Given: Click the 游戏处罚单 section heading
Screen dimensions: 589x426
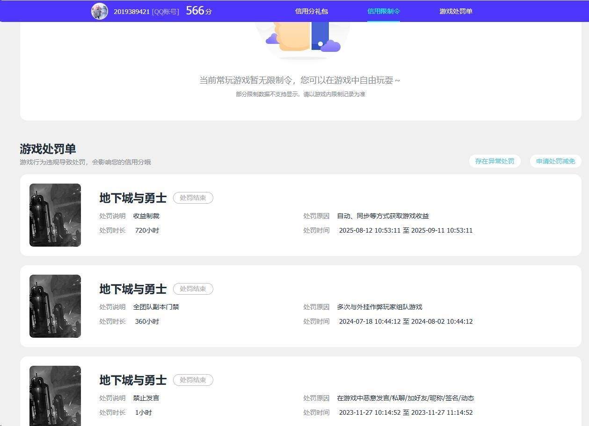Looking at the screenshot, I should [x=48, y=149].
